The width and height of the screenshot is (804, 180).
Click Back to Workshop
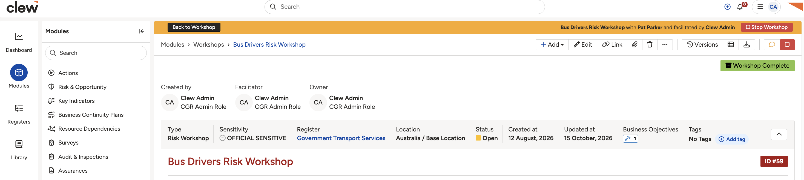(194, 27)
